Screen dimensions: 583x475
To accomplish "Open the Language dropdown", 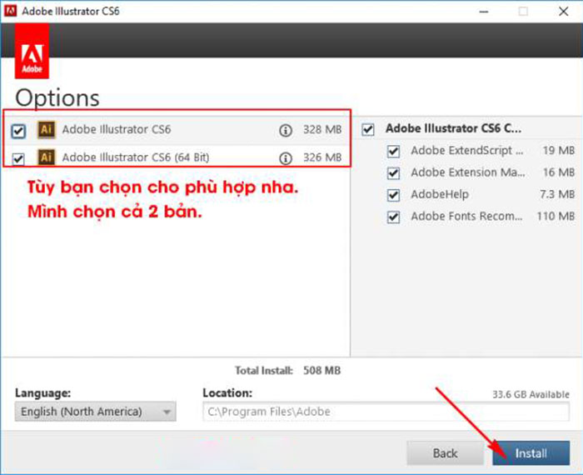I will (96, 412).
